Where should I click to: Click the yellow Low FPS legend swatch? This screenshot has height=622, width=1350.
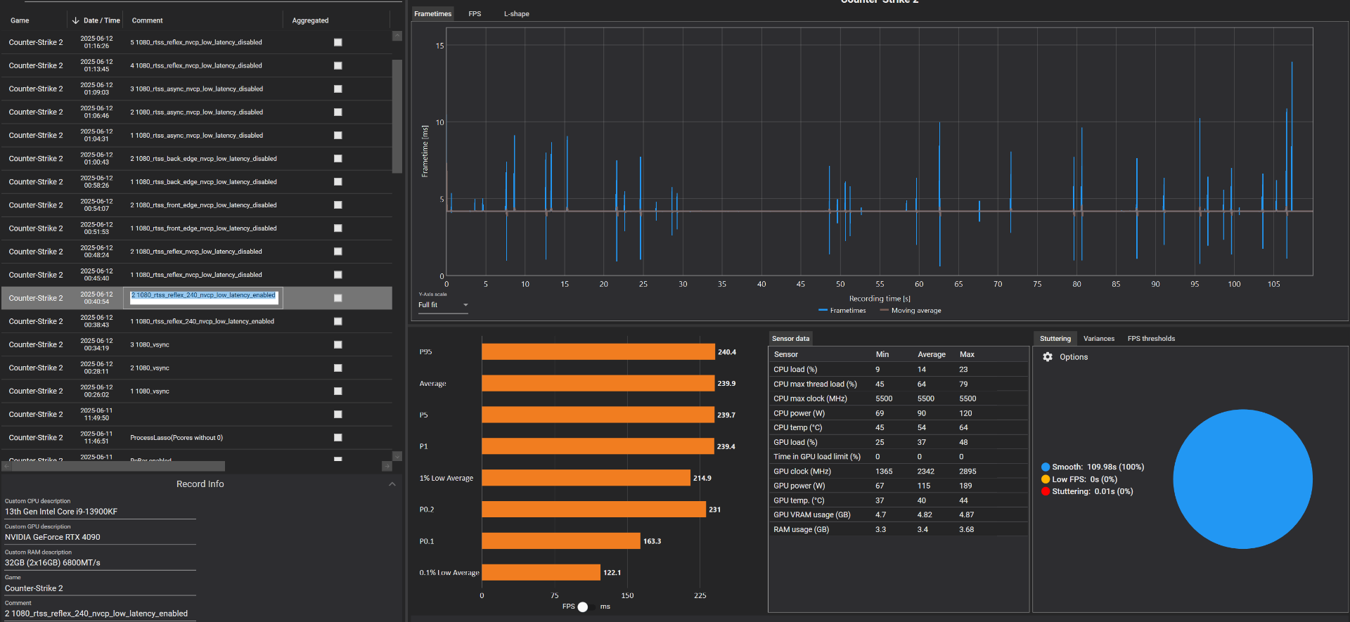[1046, 479]
